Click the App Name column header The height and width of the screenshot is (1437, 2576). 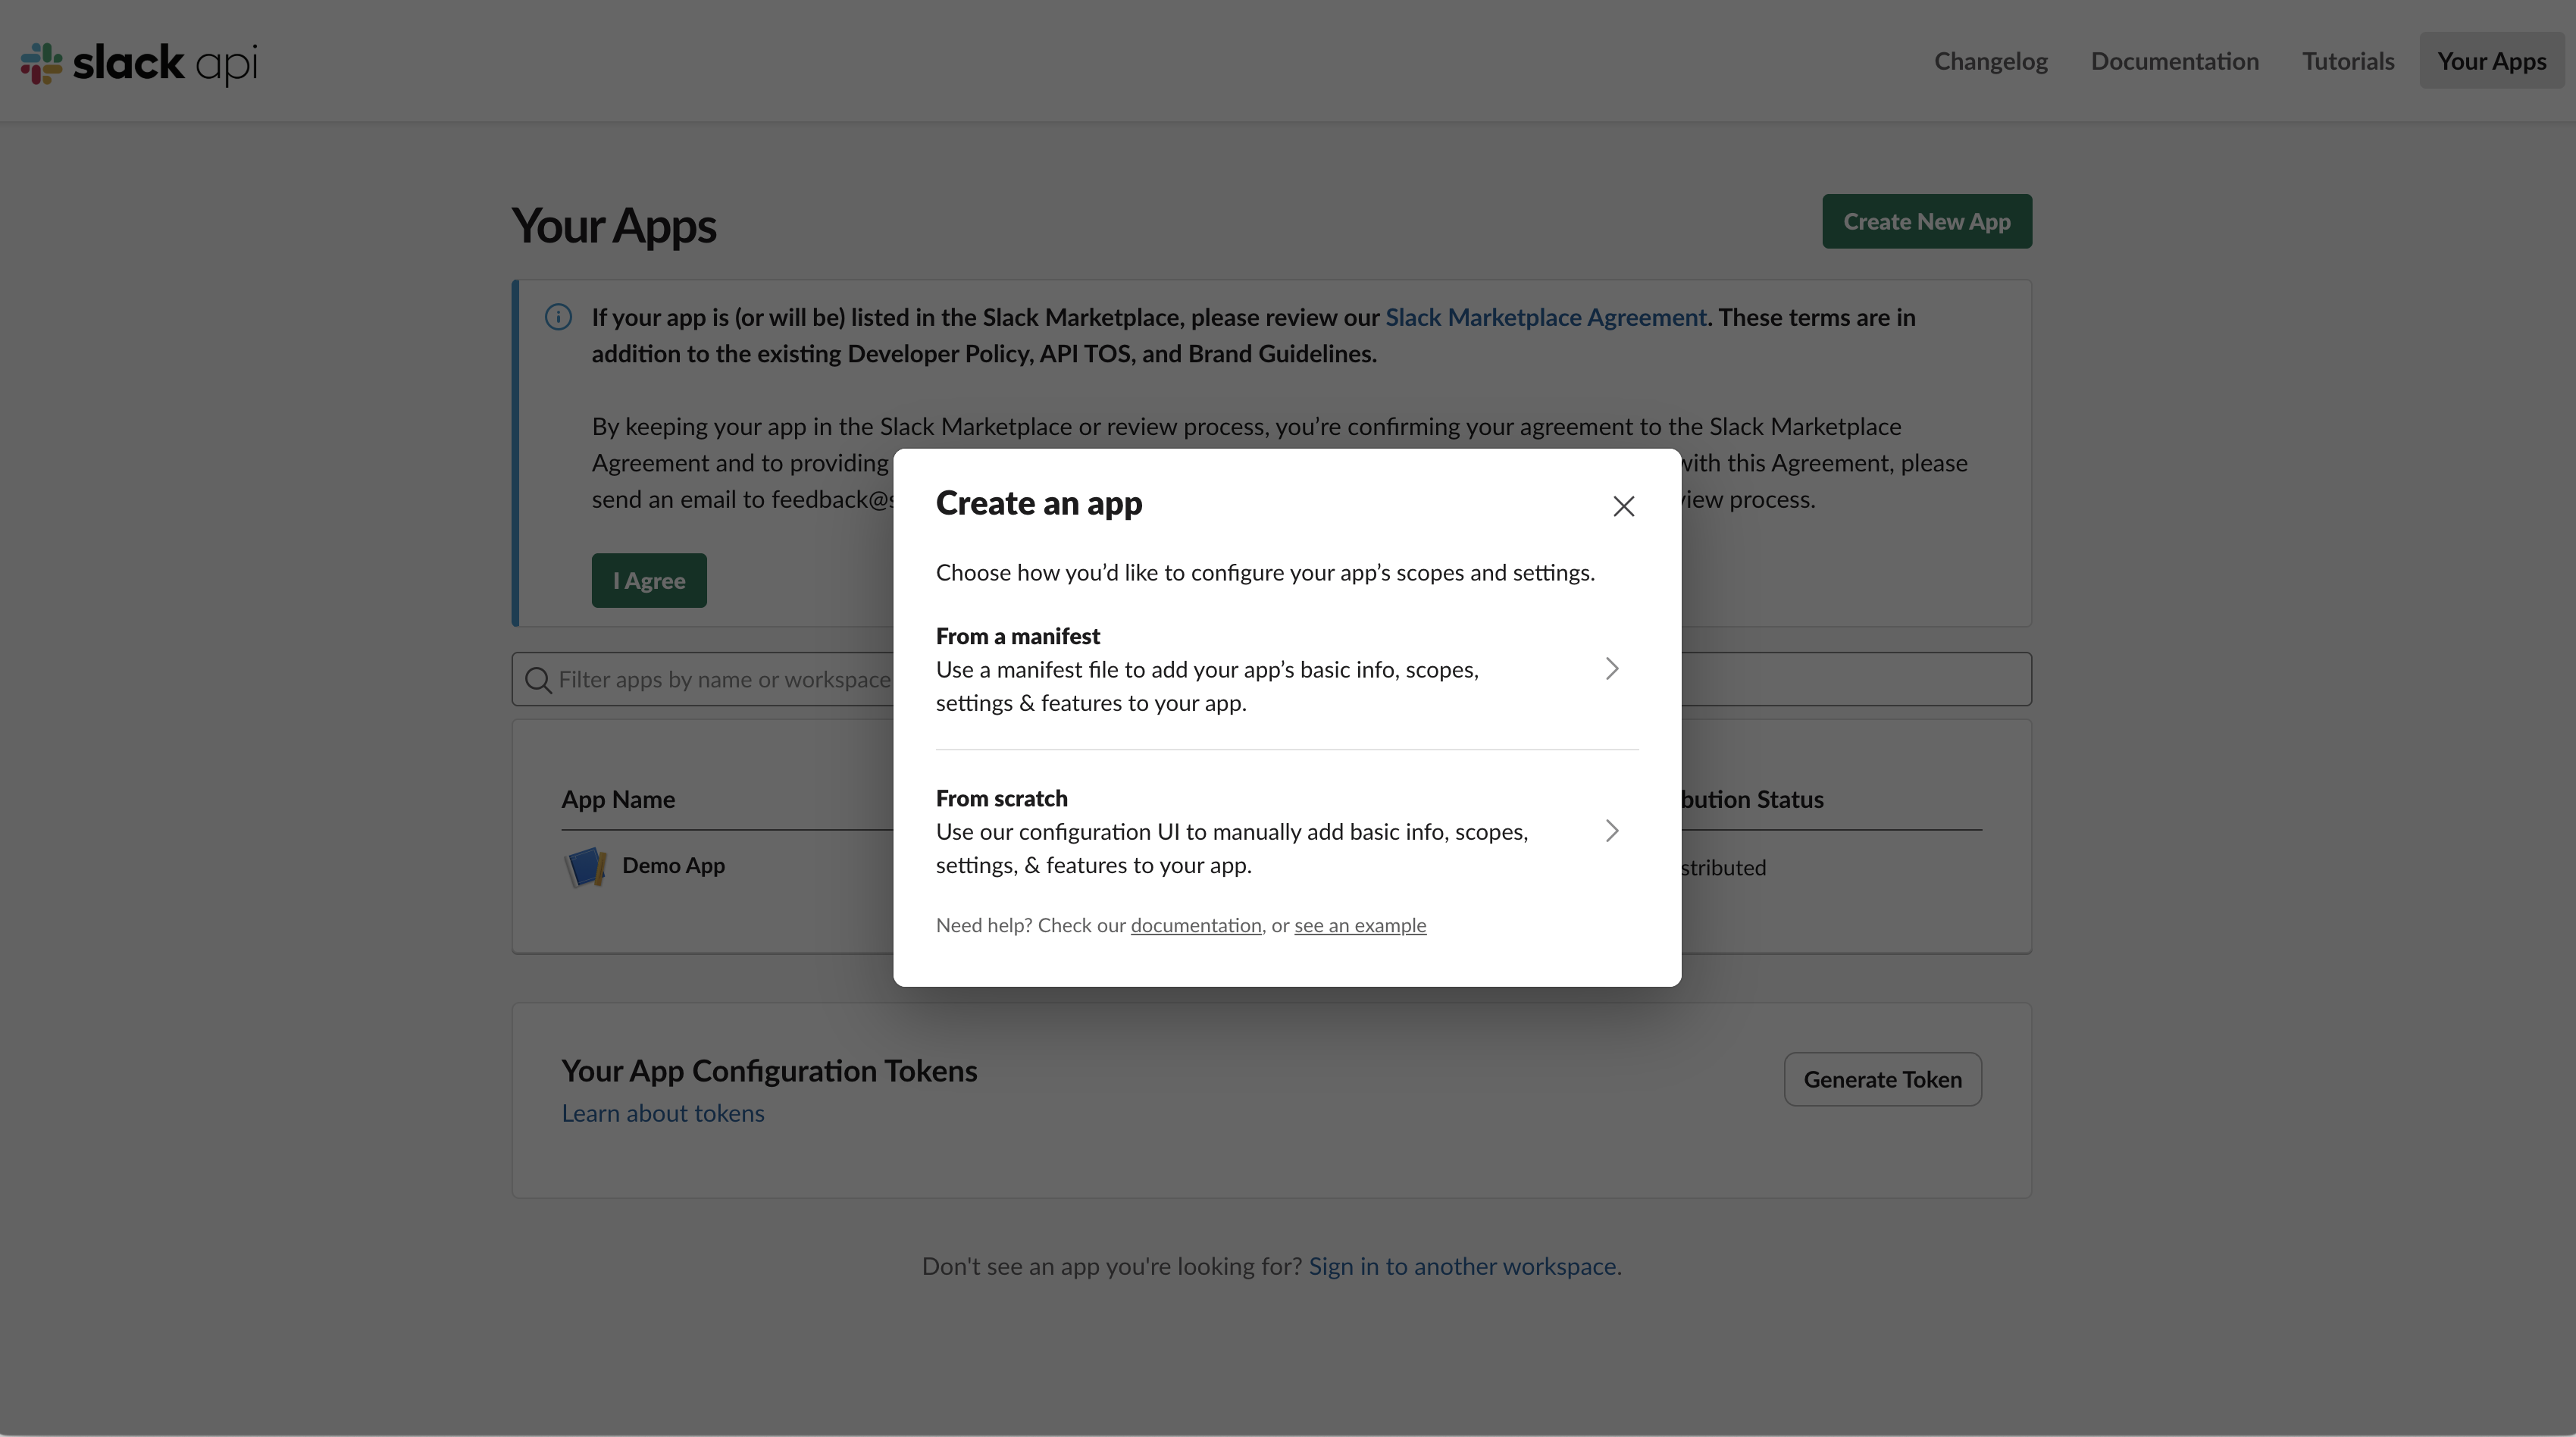(618, 799)
